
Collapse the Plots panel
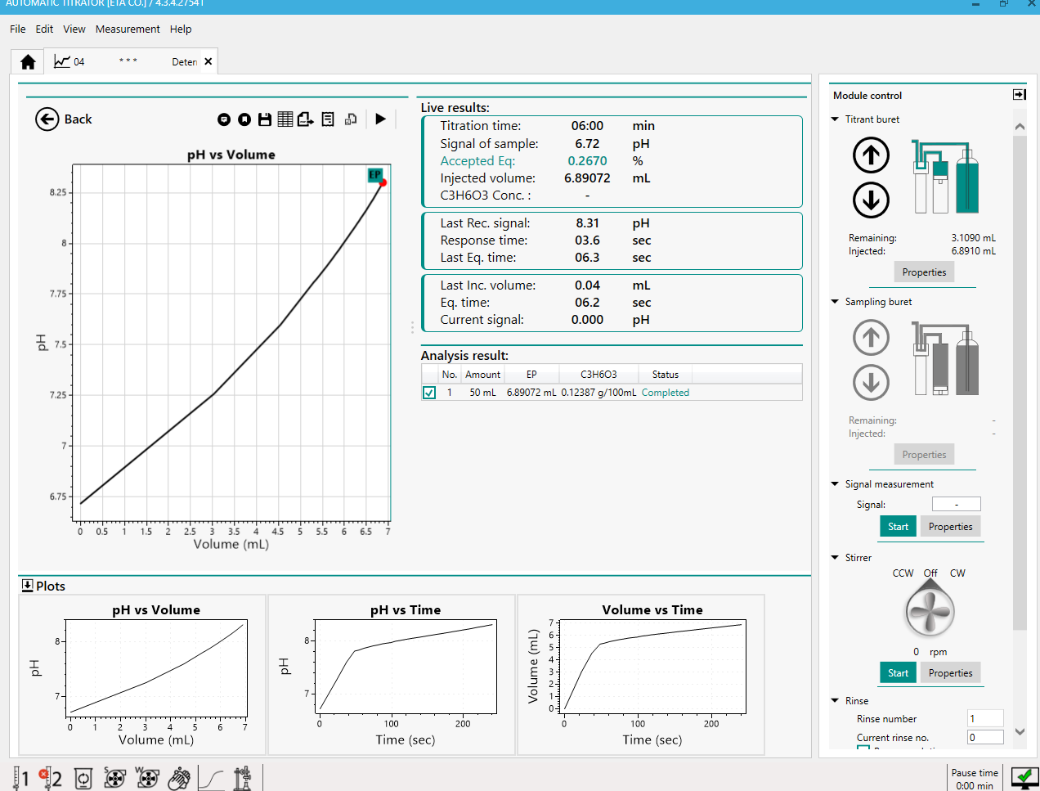pos(27,586)
